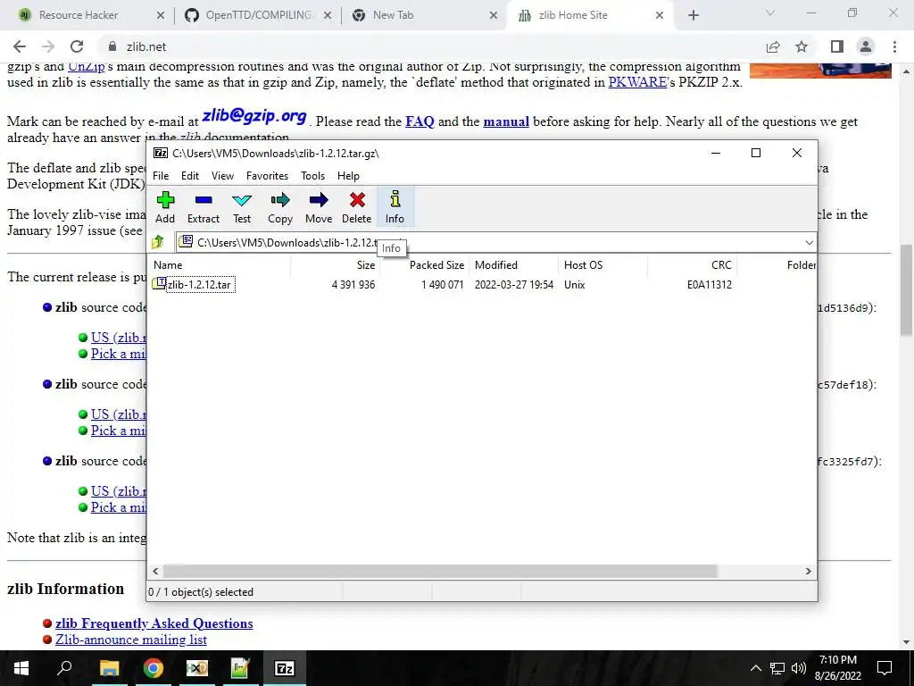The width and height of the screenshot is (914, 686).
Task: Open the FAQ link on zlib page
Action: (x=420, y=121)
